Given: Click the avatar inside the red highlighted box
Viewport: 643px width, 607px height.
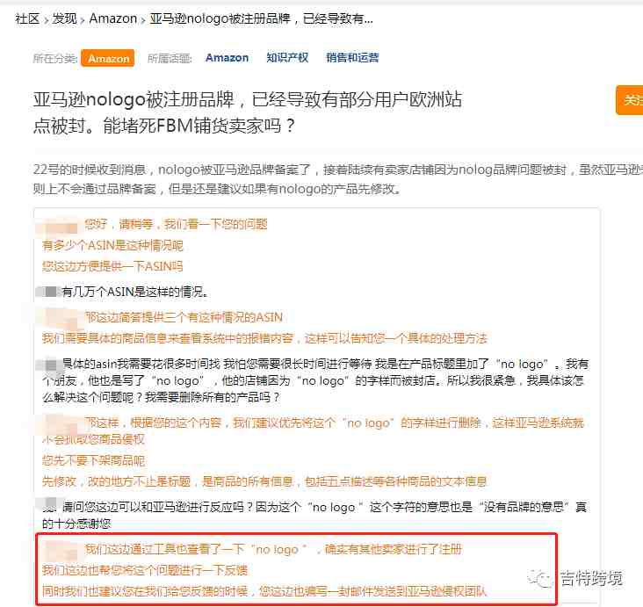Looking at the screenshot, I should tap(61, 550).
